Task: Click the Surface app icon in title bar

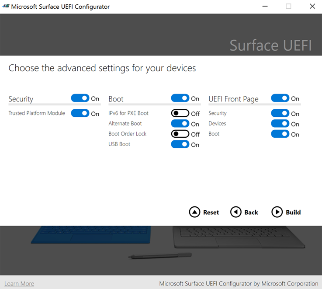Action: pyautogui.click(x=5, y=7)
